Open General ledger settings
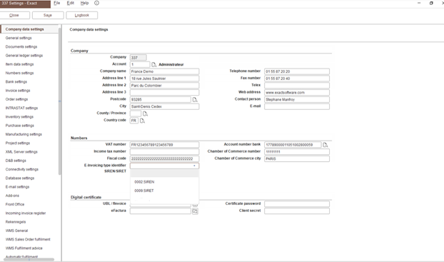The height and width of the screenshot is (262, 444). [x=24, y=56]
